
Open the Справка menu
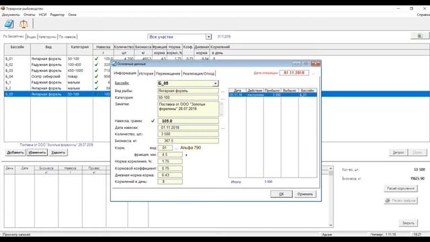click(x=423, y=15)
